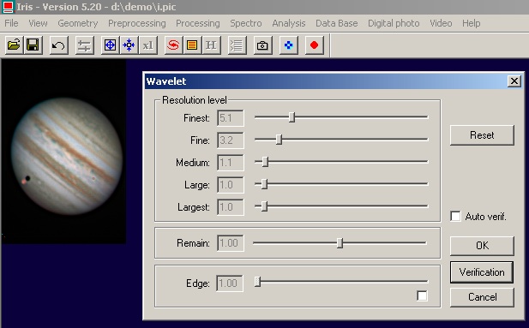Open the Spectro menu
This screenshot has width=529, height=328.
[x=246, y=23]
